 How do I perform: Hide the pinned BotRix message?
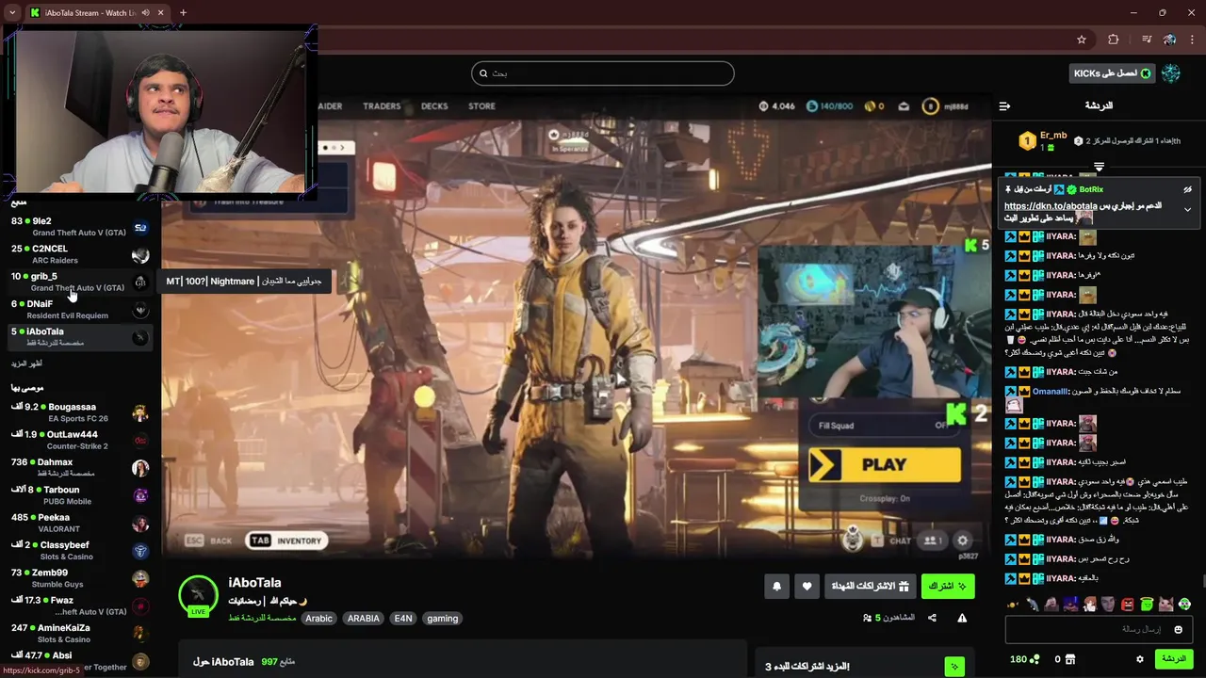[1187, 189]
